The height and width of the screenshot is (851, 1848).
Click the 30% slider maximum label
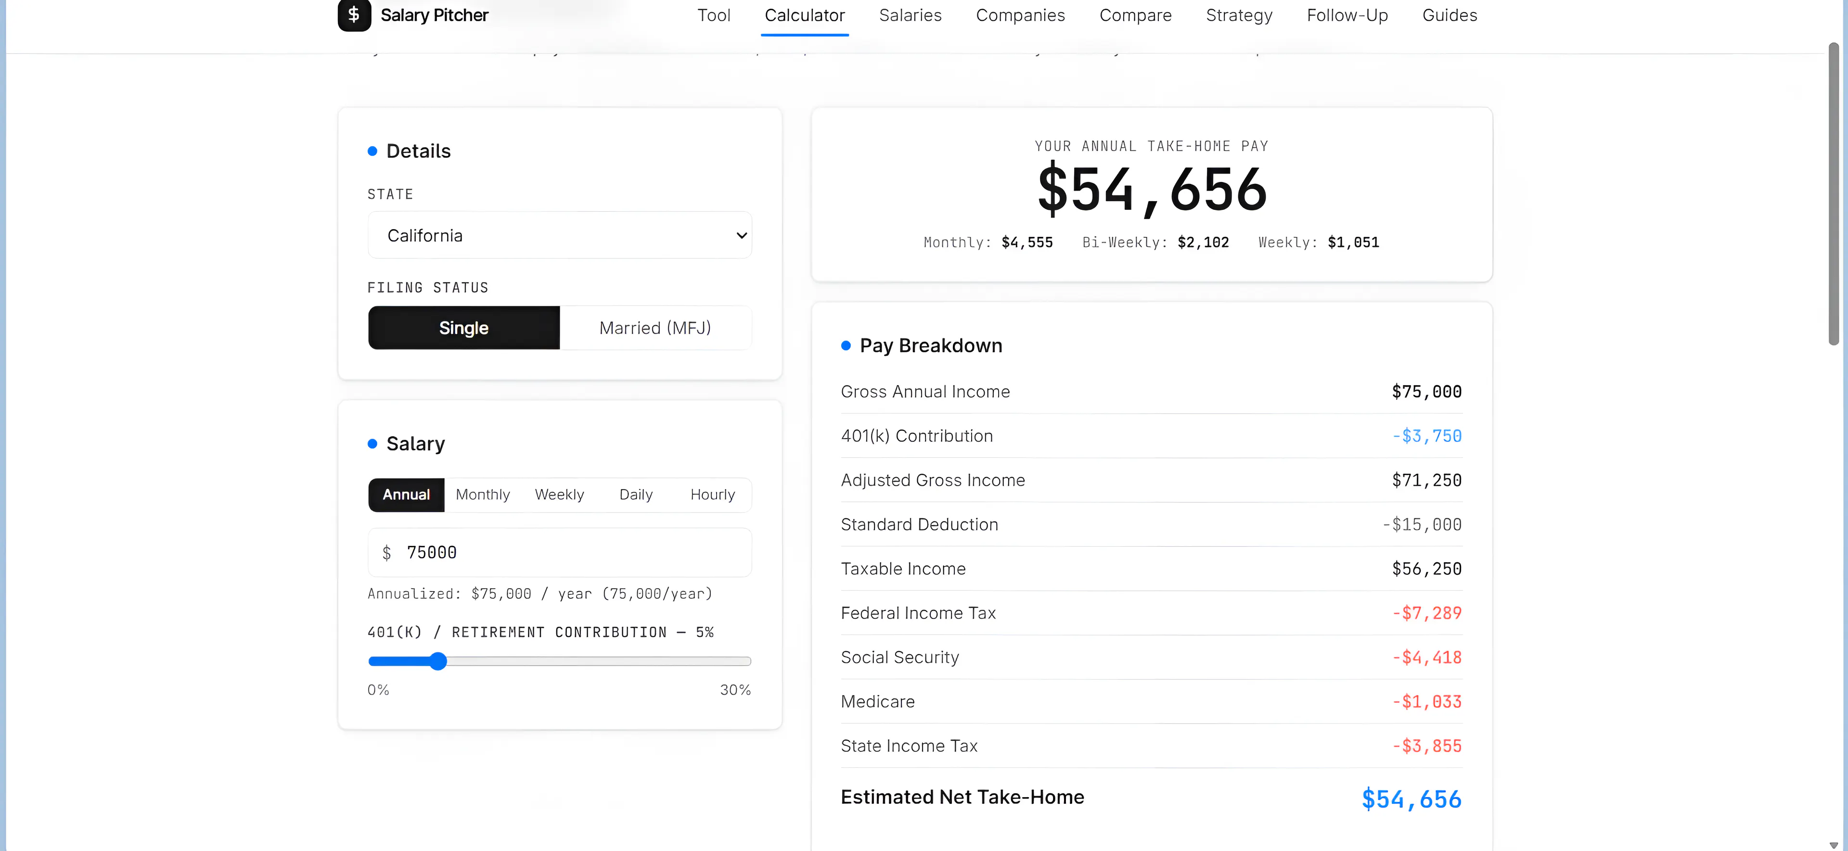click(735, 690)
